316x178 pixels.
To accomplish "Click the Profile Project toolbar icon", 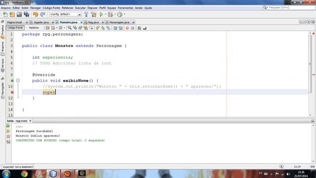I will [120, 14].
